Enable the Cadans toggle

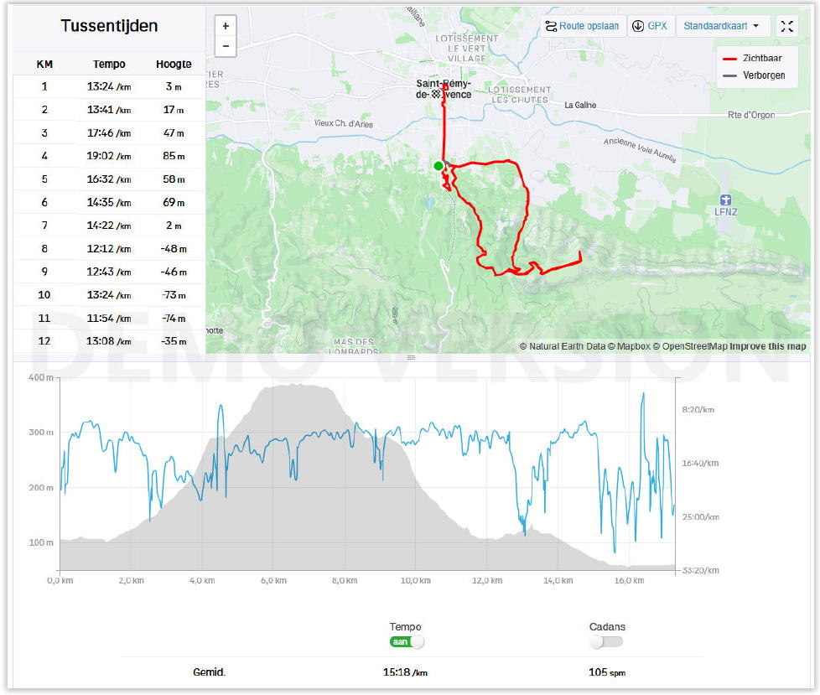pos(607,641)
